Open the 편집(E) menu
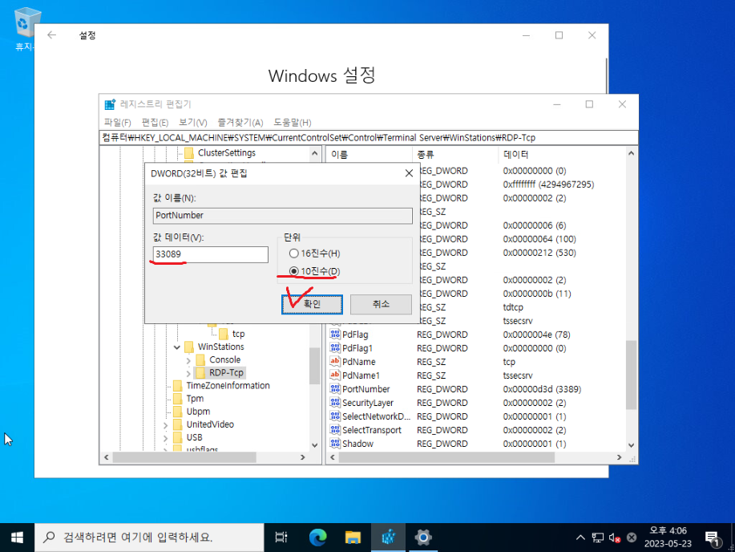735x552 pixels. 155,123
